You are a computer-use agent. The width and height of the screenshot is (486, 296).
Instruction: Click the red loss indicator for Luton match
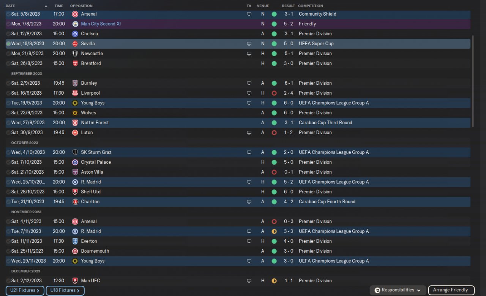(274, 133)
